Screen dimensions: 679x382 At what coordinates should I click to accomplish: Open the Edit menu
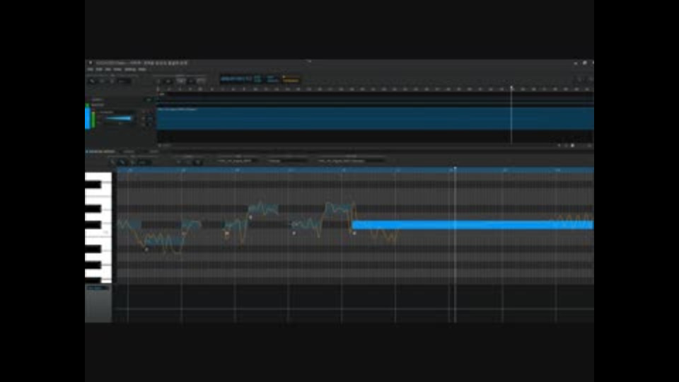coord(99,69)
